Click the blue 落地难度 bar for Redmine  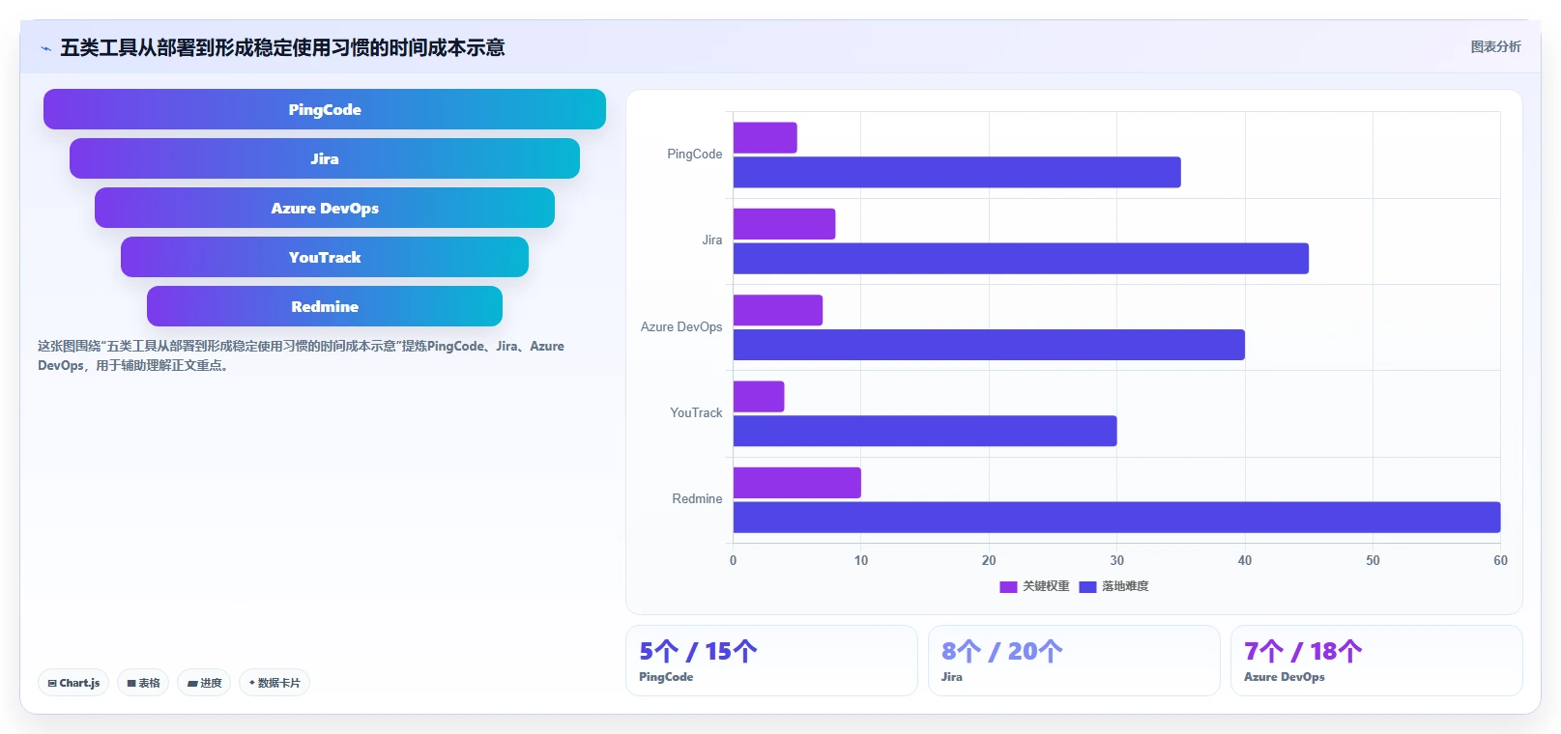point(1116,518)
